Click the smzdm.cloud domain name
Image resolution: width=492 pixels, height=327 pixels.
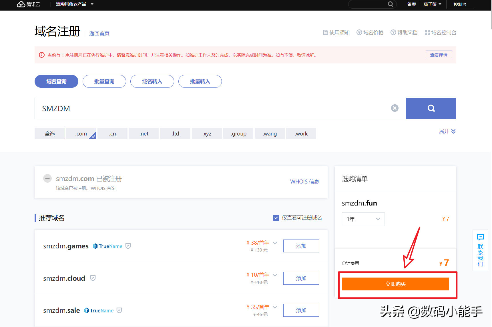pyautogui.click(x=64, y=278)
